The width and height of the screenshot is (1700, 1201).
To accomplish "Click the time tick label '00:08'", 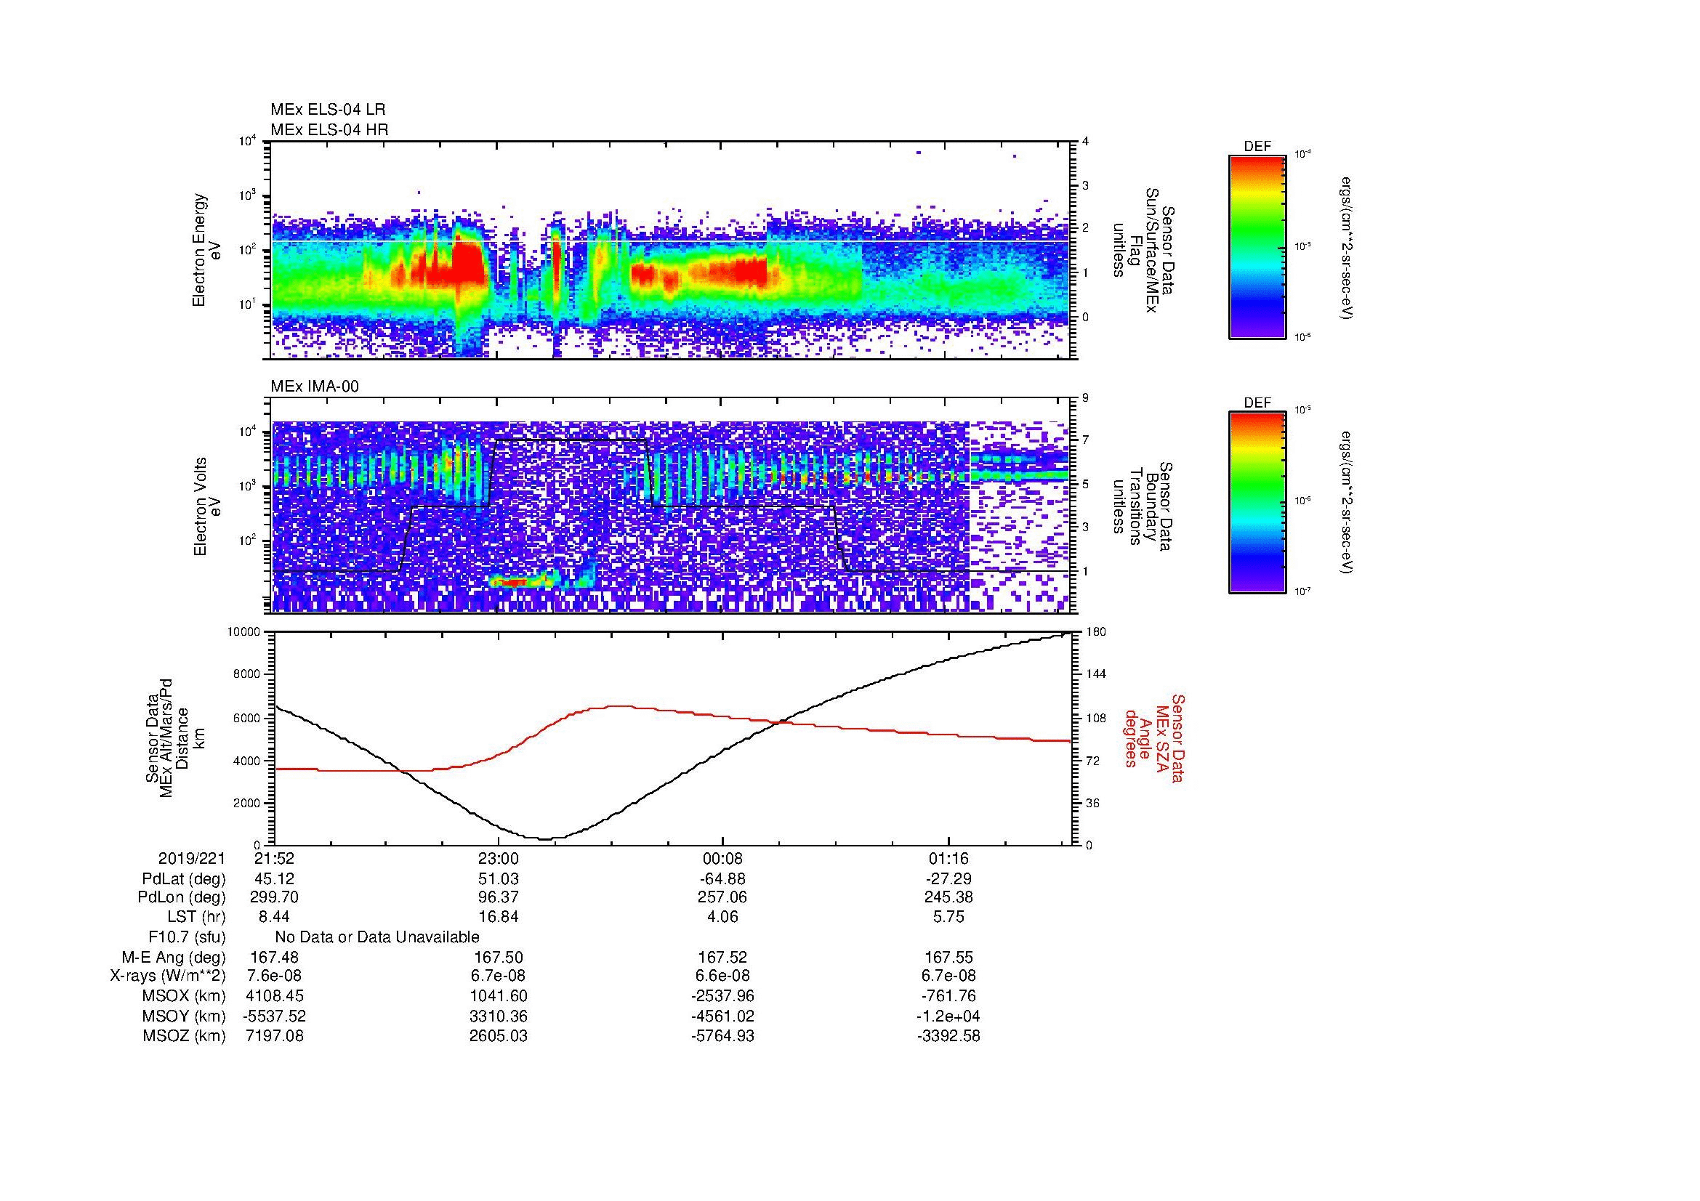I will (x=722, y=858).
